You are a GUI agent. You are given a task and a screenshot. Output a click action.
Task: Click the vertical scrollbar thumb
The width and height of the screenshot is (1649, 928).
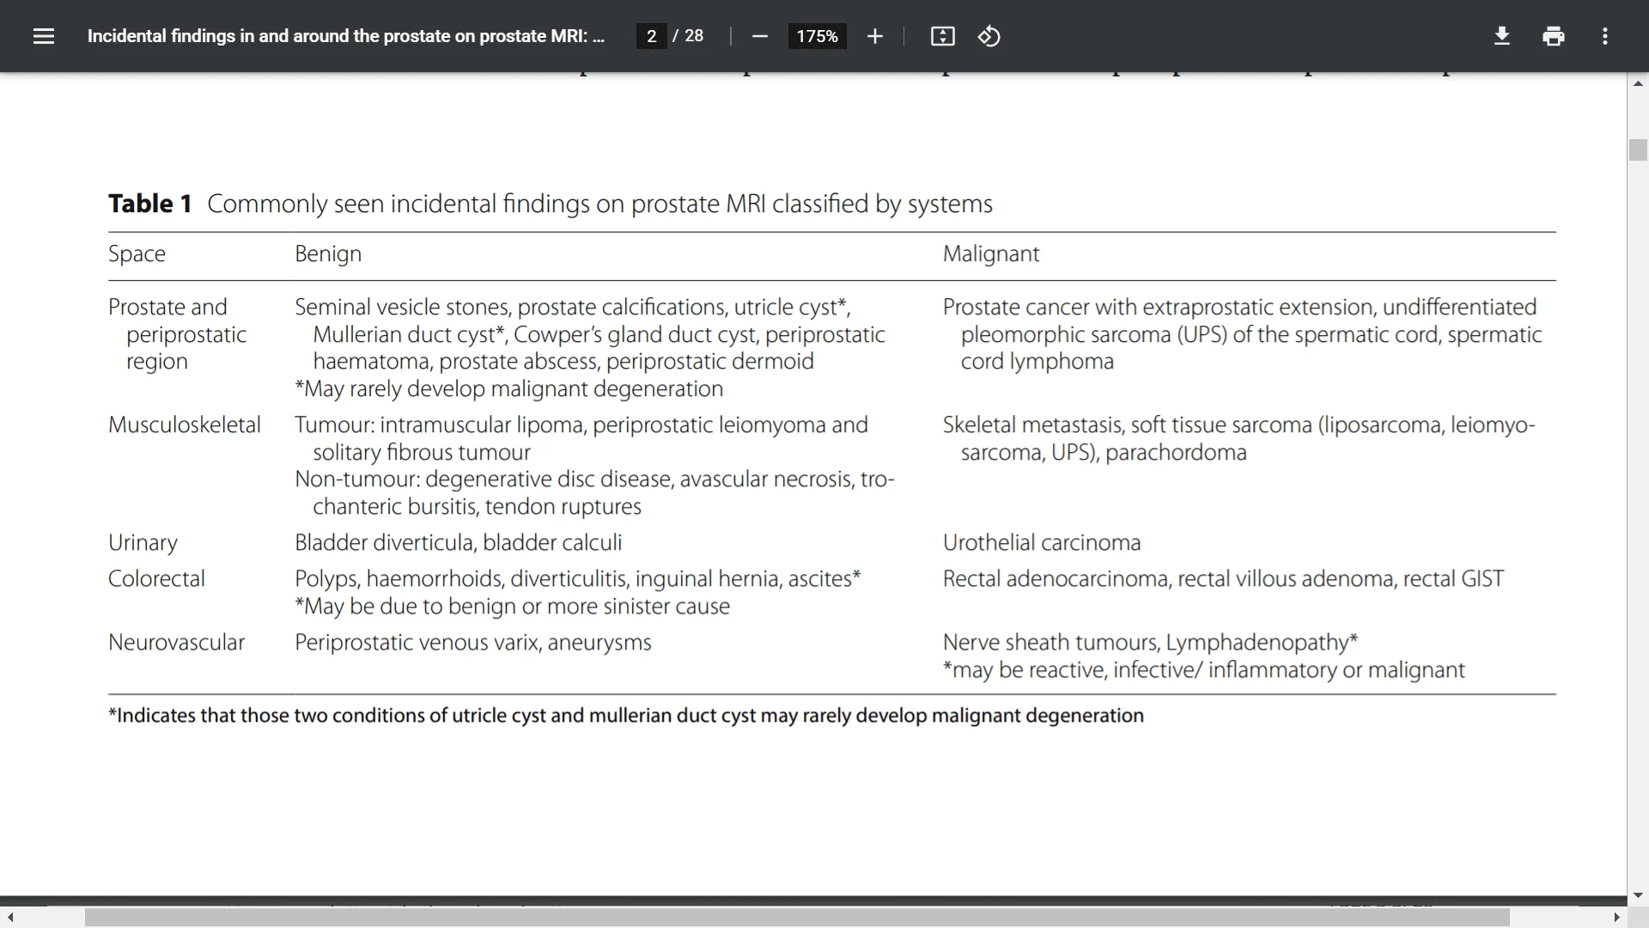click(1638, 150)
